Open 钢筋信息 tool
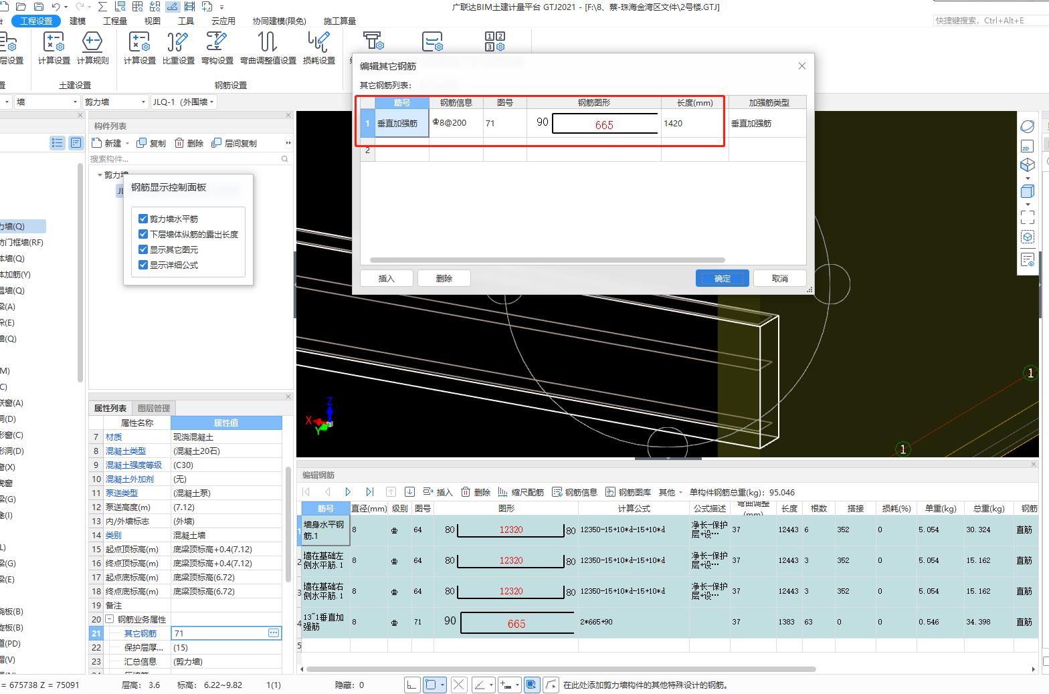 (575, 492)
